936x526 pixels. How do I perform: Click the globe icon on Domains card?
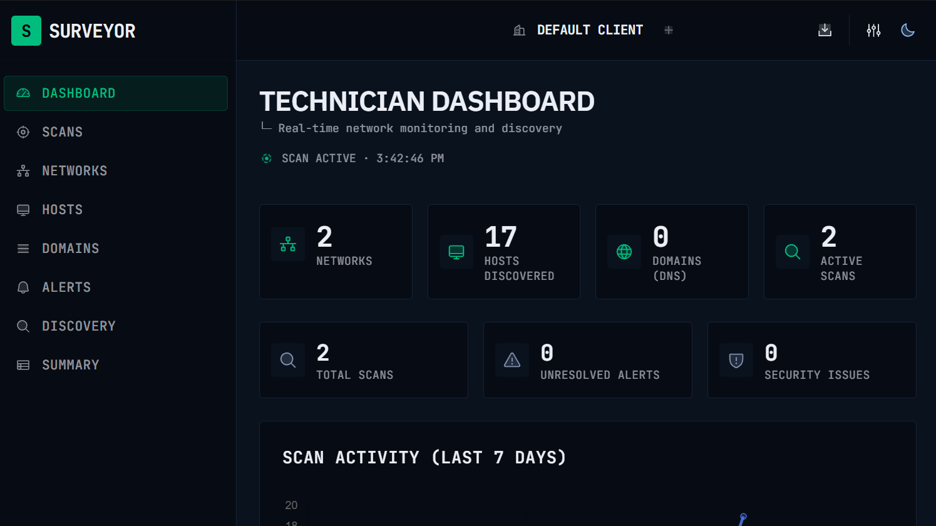click(x=624, y=252)
